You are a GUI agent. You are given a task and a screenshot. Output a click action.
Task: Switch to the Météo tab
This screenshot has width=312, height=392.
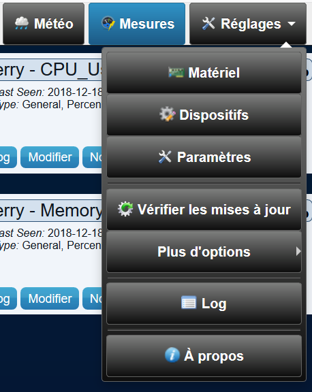pyautogui.click(x=44, y=24)
